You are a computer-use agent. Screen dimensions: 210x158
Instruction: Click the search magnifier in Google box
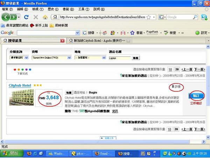point(195,17)
